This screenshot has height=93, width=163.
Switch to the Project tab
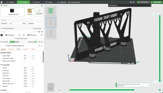pyautogui.click(x=49, y=2)
